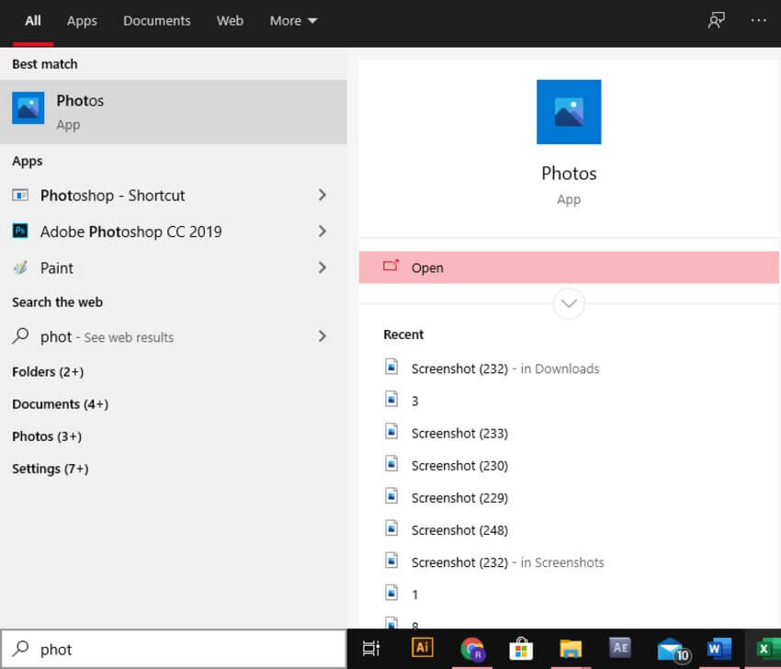The image size is (781, 669).
Task: Switch to the Apps search tab
Action: click(82, 21)
